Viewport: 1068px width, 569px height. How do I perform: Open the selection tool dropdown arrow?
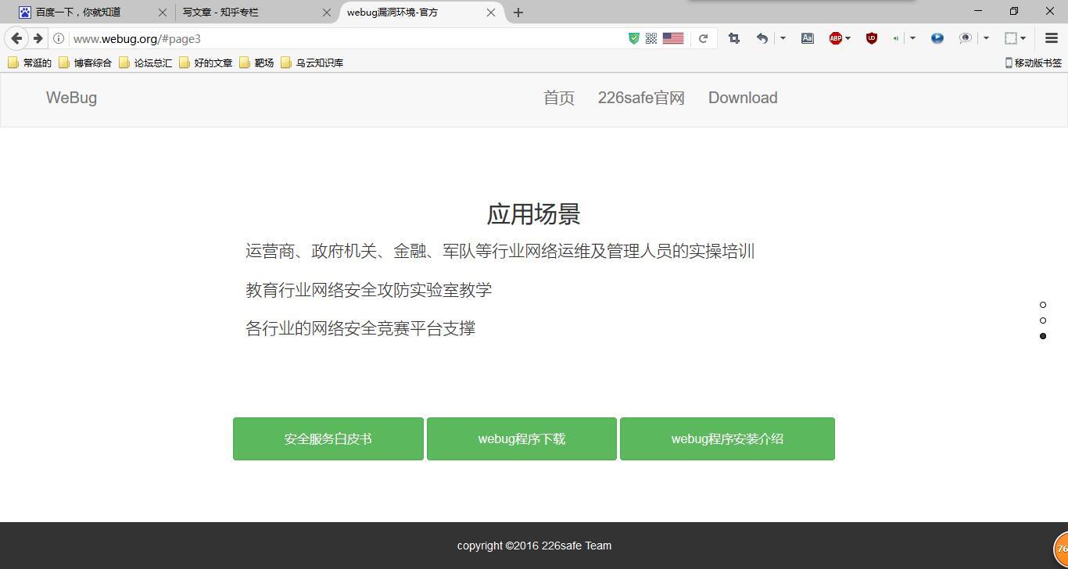[1023, 38]
